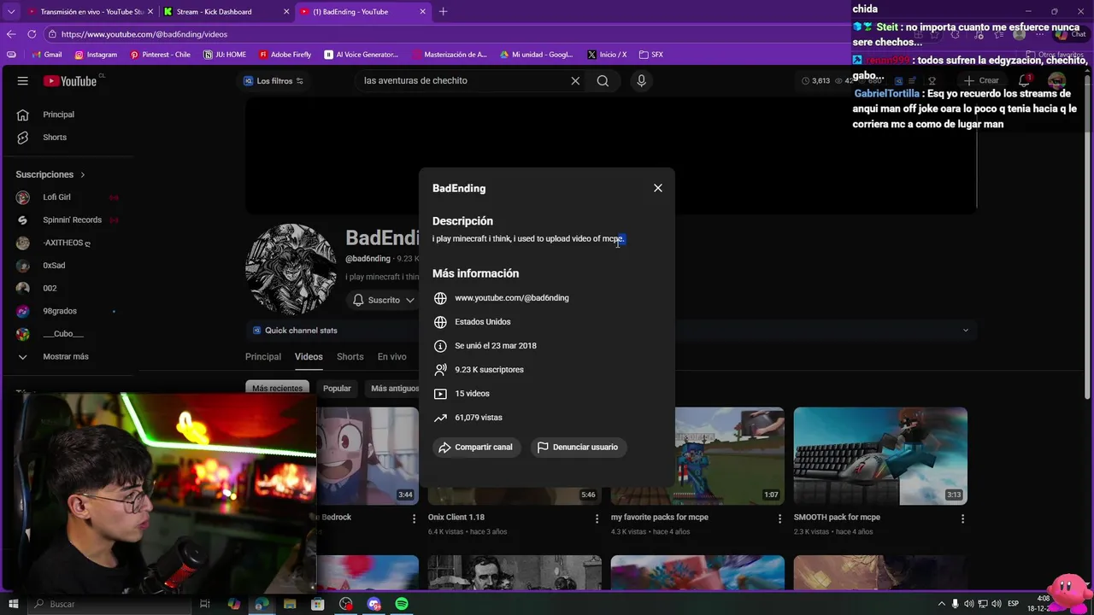Open the Suscrito notification dropdown
Viewport: 1094px width, 615px height.
tap(383, 300)
